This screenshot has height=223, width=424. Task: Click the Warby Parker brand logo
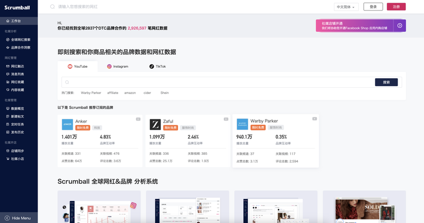pos(242,124)
